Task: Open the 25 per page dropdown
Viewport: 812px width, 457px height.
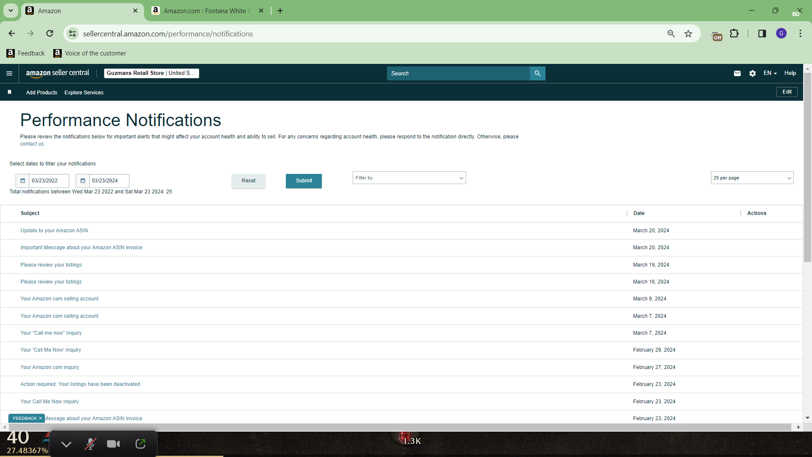Action: (752, 178)
